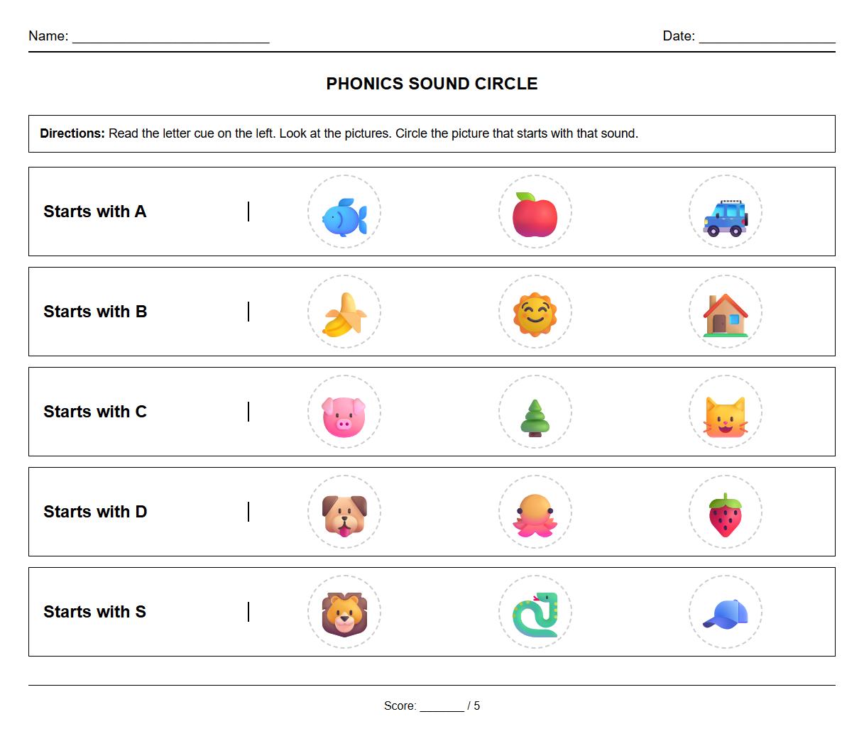
Task: Circle the strawberry picture
Action: (x=725, y=512)
